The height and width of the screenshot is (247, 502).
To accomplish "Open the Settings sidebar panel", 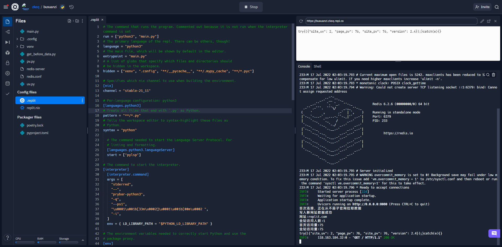I will (x=8, y=73).
